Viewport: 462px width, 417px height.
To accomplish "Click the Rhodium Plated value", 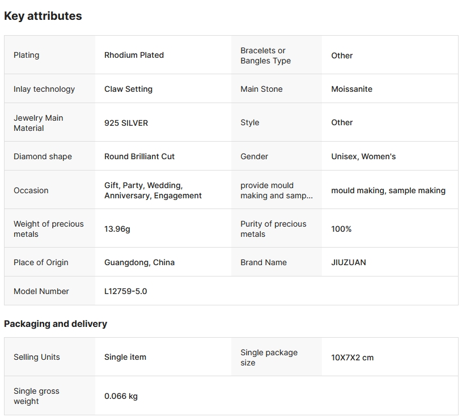I will tap(134, 55).
